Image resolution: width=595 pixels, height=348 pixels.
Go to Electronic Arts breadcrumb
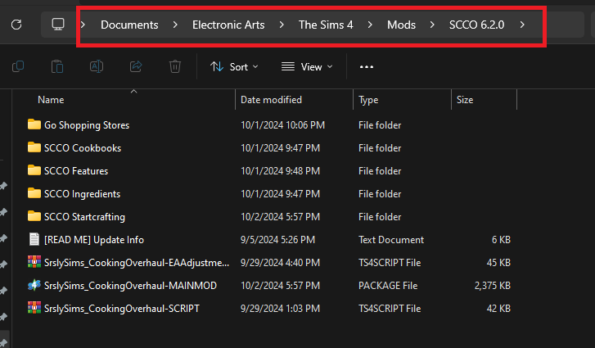(228, 25)
